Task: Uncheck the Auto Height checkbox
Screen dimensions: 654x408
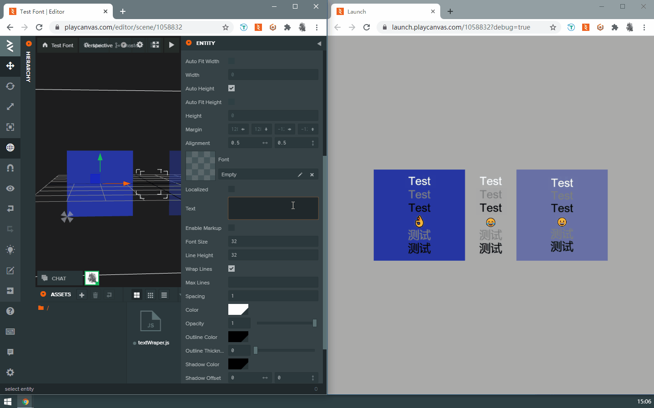Action: [231, 88]
